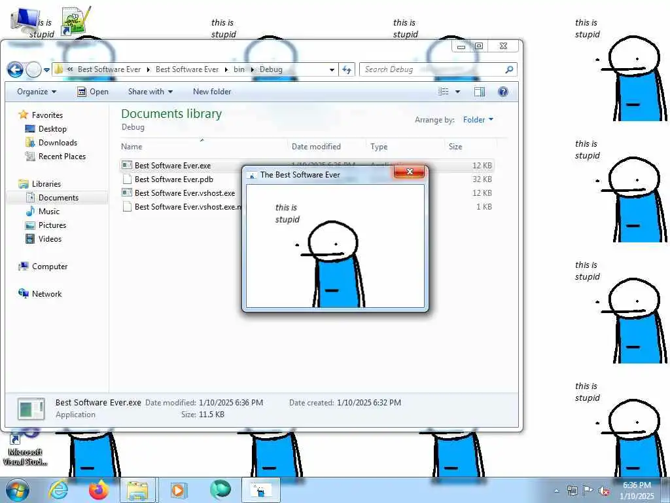Open the Arrange by Folder dropdown
The image size is (670, 503).
pos(478,120)
